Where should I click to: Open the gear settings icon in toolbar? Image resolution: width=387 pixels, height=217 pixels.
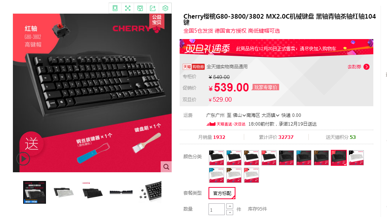(x=165, y=8)
